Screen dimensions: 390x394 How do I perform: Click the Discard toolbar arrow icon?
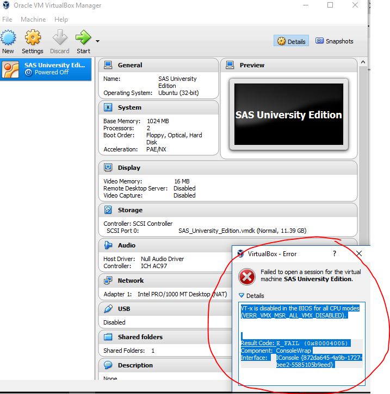[60, 37]
